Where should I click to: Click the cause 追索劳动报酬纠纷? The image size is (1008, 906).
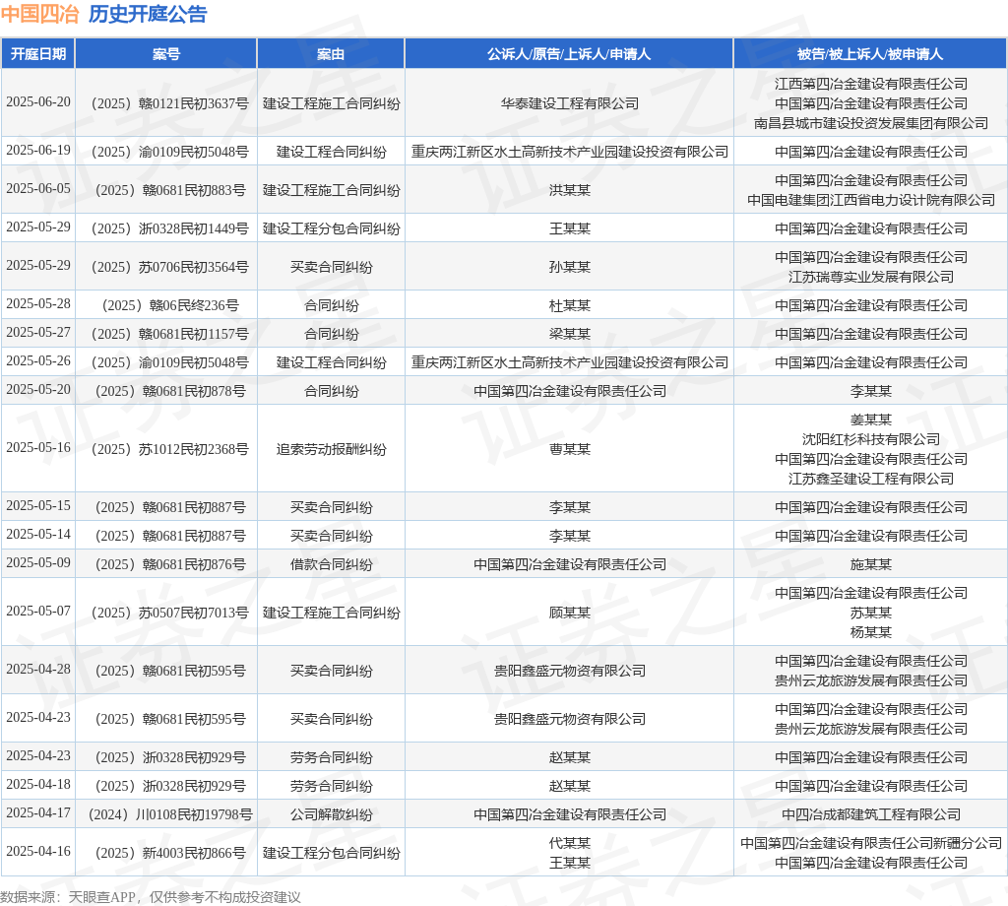331,449
